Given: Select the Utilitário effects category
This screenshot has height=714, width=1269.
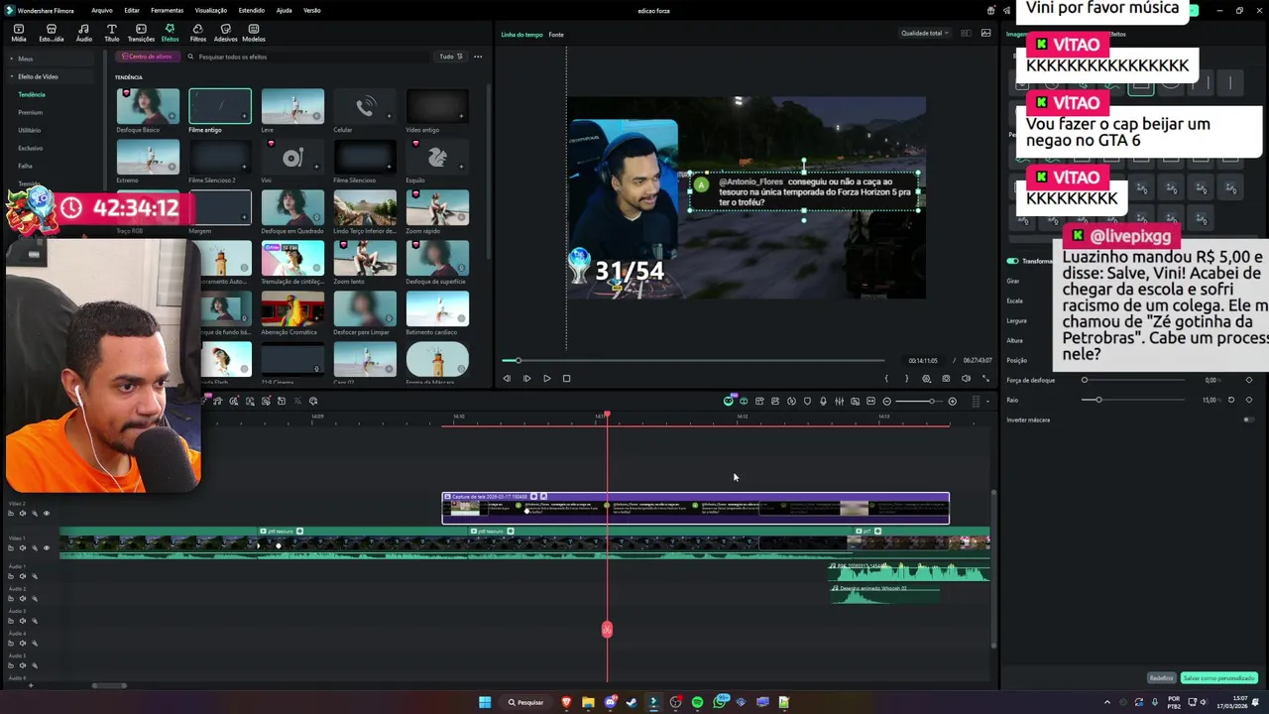Looking at the screenshot, I should click(x=30, y=130).
